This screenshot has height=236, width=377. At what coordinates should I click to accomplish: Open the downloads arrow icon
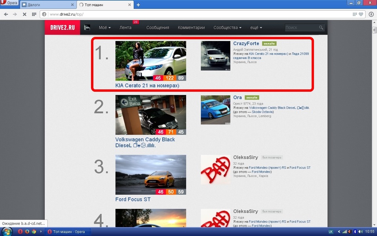pyautogui.click(x=371, y=15)
